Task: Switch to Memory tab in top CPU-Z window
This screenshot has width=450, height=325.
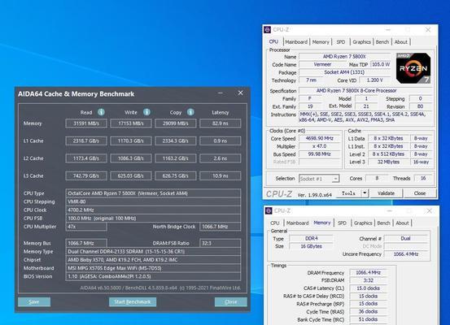Action: (x=321, y=41)
